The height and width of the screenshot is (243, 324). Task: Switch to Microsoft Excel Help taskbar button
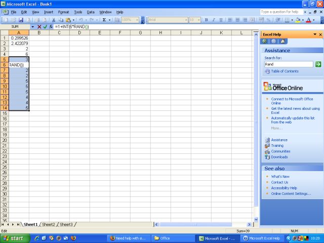coord(262,238)
